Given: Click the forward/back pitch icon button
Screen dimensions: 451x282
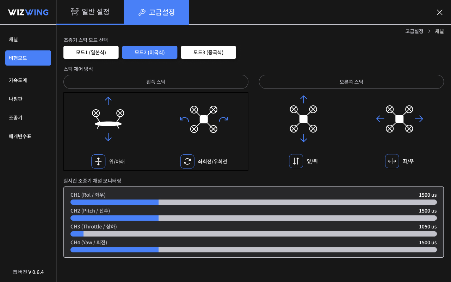Looking at the screenshot, I should tap(296, 161).
